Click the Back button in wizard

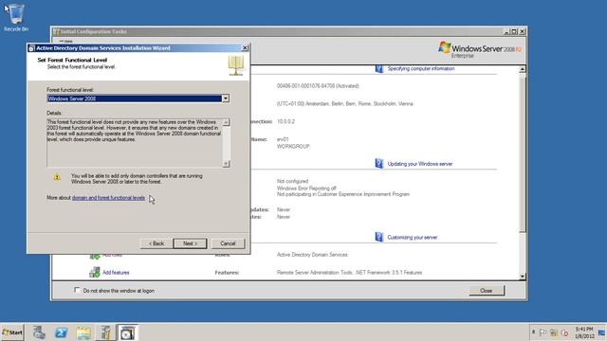[156, 243]
